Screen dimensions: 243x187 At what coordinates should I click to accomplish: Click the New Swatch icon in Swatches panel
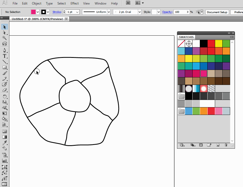[x=218, y=145]
